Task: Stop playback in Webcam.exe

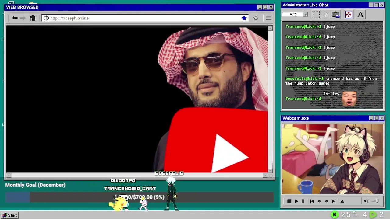Action: (289, 201)
